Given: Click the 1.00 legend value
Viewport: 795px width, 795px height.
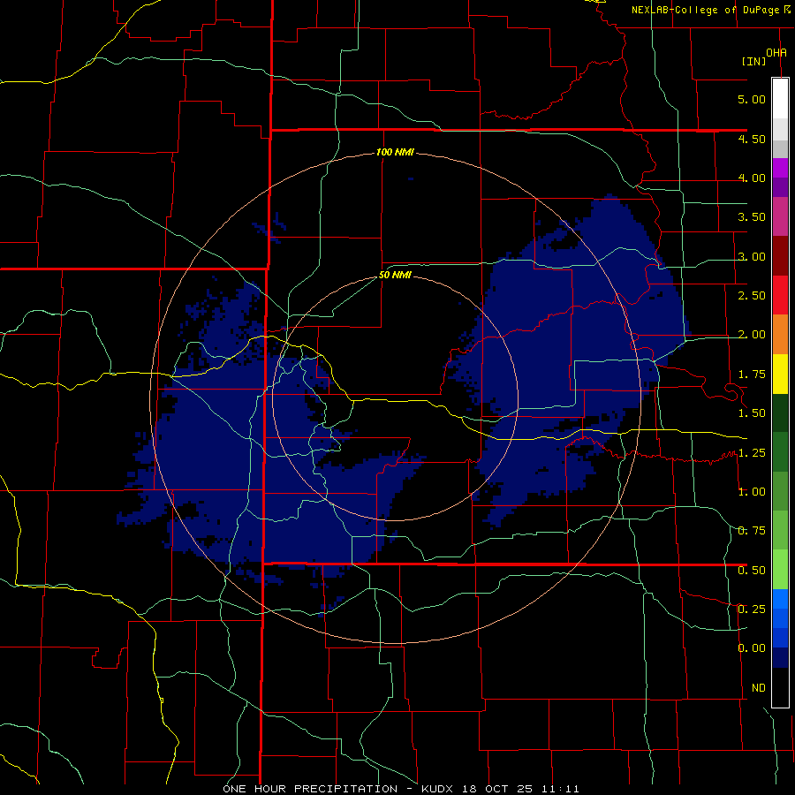Looking at the screenshot, I should (752, 492).
